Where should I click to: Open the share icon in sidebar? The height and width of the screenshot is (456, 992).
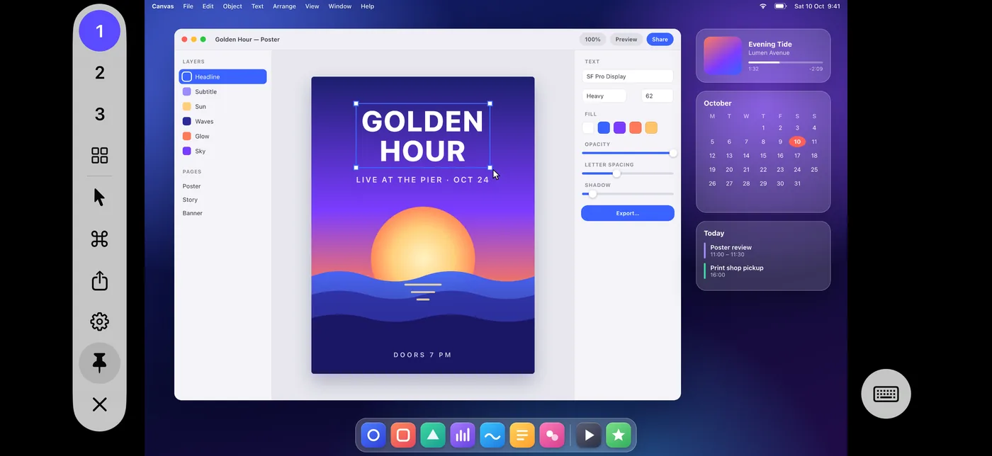(99, 280)
